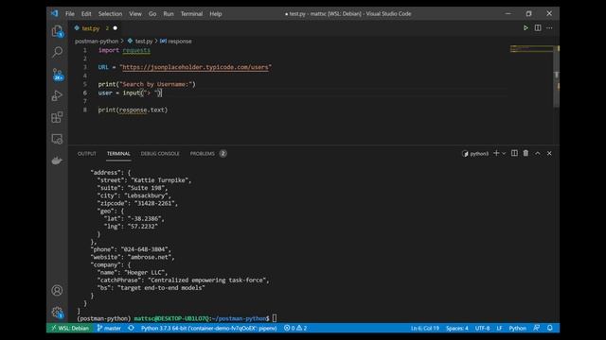
Task: Open the launch profile dropdown next to plus
Action: (504, 153)
